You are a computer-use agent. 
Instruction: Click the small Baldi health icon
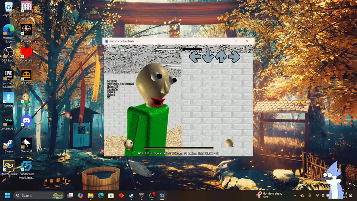[129, 144]
